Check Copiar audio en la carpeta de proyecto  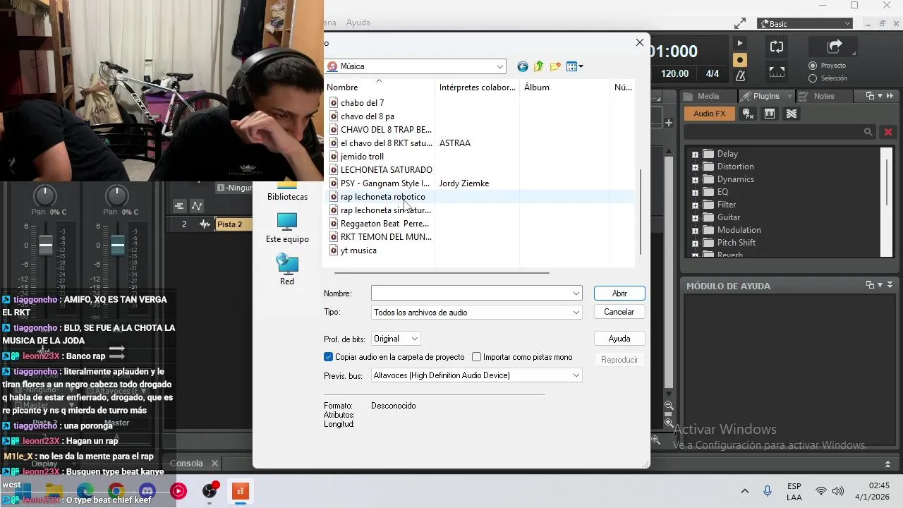tap(328, 357)
